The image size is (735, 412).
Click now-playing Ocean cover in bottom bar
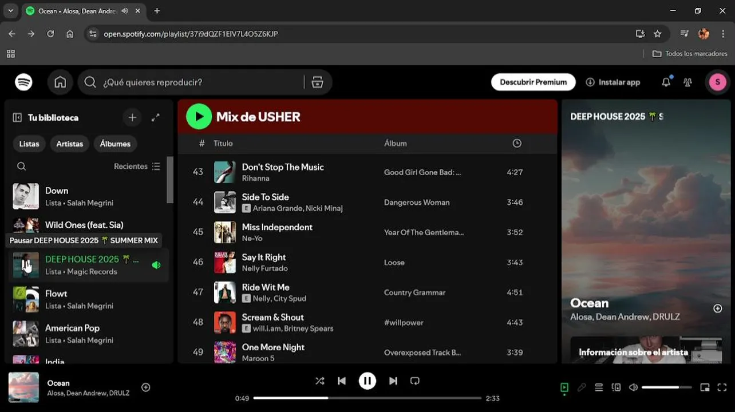click(x=23, y=387)
